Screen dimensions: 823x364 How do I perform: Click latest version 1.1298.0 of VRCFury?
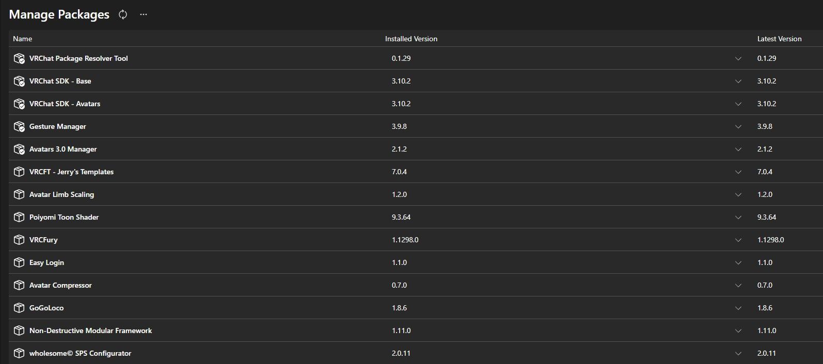[770, 240]
